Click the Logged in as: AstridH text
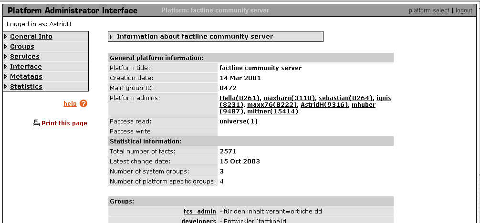Image resolution: width=480 pixels, height=223 pixels. click(x=39, y=24)
